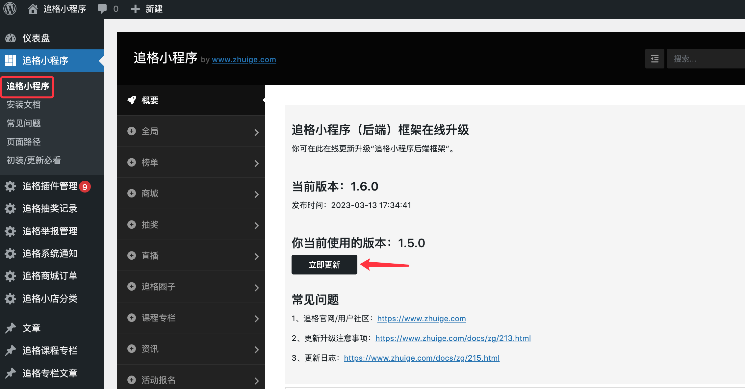Click the 追格小店分类 label in the sidebar
Image resolution: width=745 pixels, height=389 pixels.
[x=50, y=299]
